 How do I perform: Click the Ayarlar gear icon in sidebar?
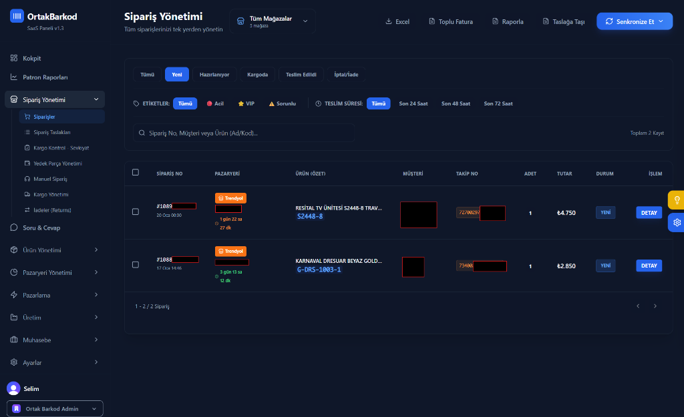coord(14,362)
